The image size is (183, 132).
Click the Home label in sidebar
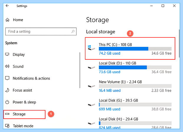[18, 20]
